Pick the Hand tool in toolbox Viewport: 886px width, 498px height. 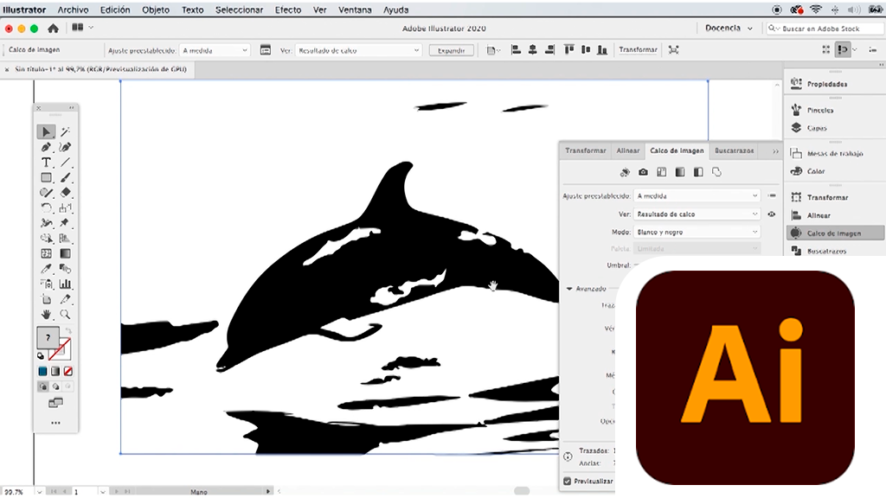(x=47, y=315)
